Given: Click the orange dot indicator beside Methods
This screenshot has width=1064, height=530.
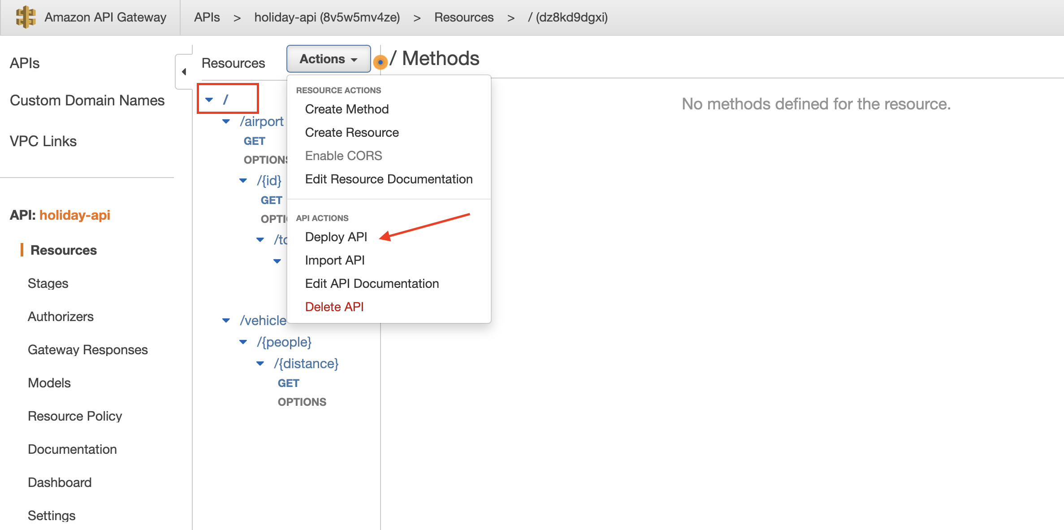Looking at the screenshot, I should coord(380,62).
